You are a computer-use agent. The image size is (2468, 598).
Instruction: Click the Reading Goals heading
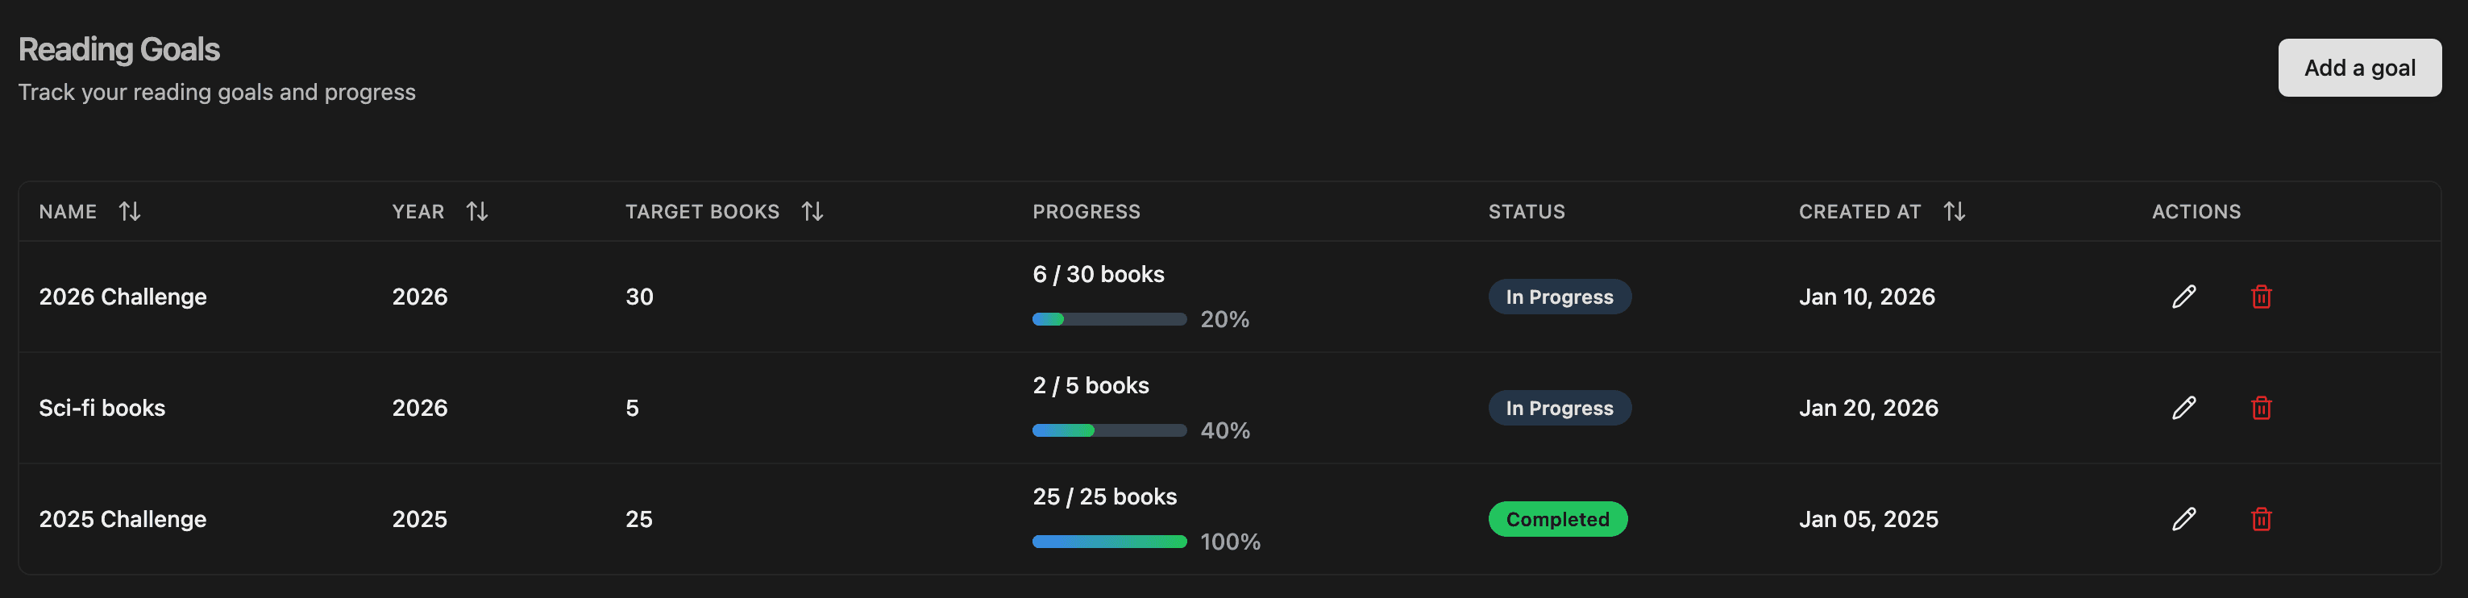(120, 48)
